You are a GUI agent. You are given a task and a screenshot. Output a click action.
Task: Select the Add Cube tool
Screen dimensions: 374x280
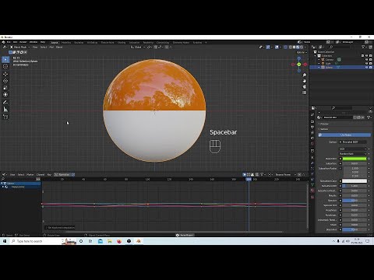tap(5, 117)
